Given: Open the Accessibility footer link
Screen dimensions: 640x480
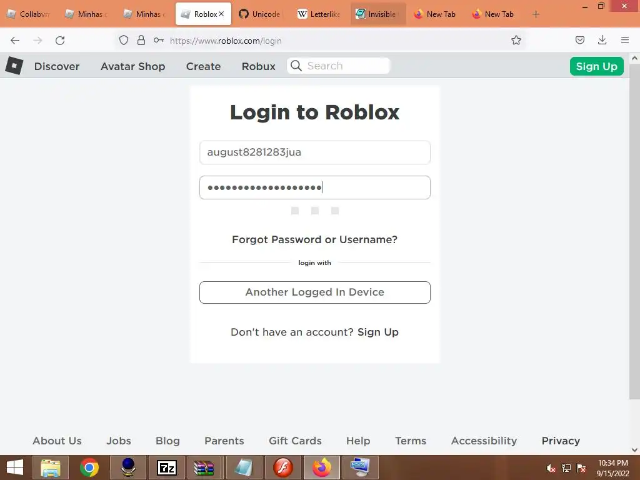Looking at the screenshot, I should coord(484,441).
